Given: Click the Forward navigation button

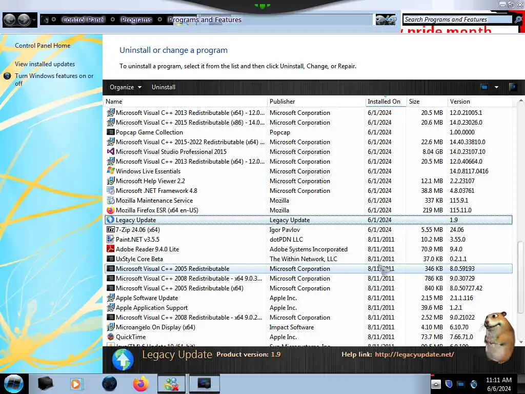Looking at the screenshot, I should coord(24,20).
